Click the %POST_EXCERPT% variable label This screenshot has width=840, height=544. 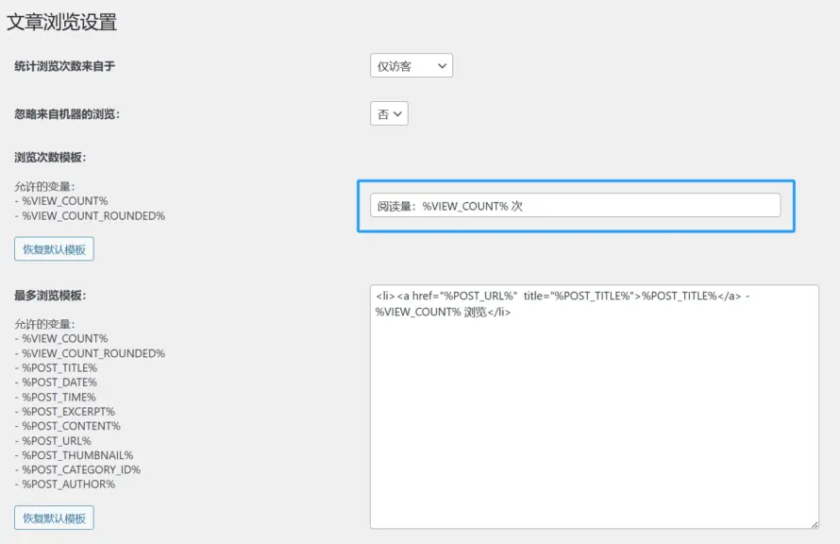point(69,411)
